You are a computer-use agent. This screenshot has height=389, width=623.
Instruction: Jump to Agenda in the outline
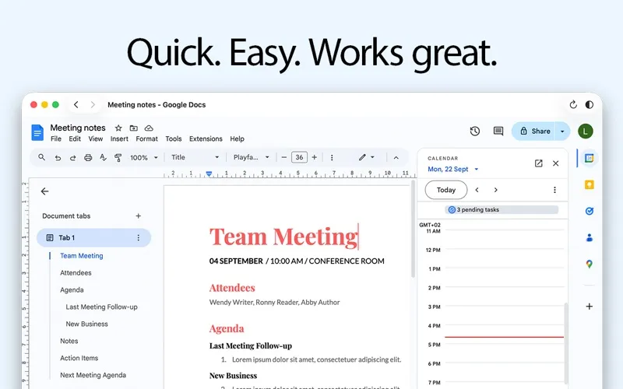click(72, 289)
